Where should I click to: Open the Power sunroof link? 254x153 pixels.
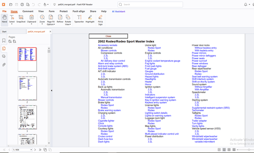(200, 61)
